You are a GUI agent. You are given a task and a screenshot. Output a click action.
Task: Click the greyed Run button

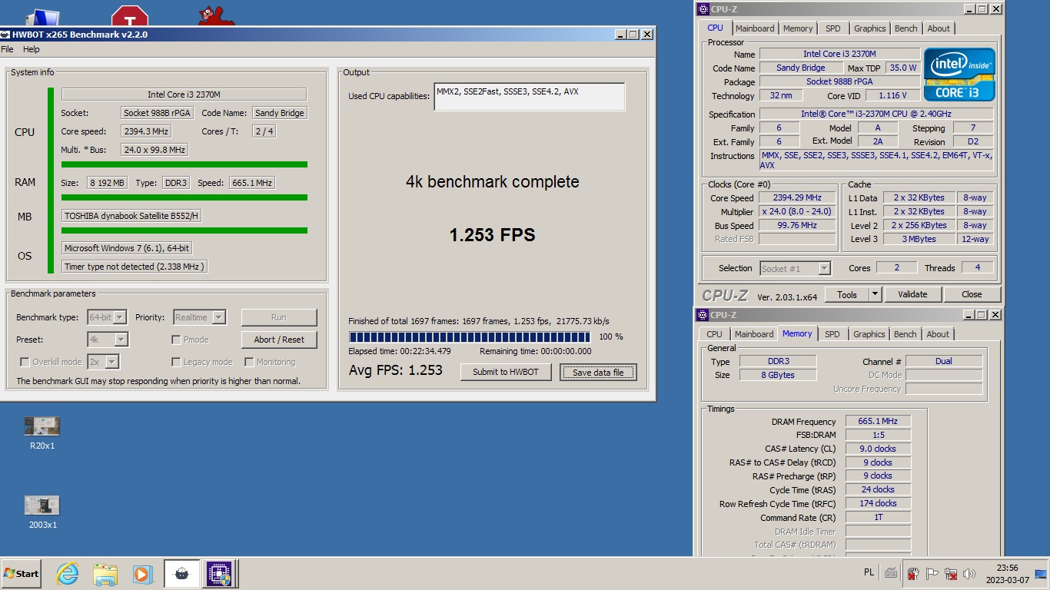(x=279, y=317)
